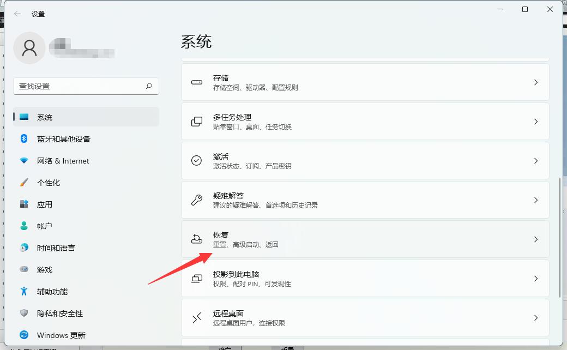Switch to the 帐户 section in sidebar
Viewport: 567px width, 350px height.
click(x=45, y=226)
